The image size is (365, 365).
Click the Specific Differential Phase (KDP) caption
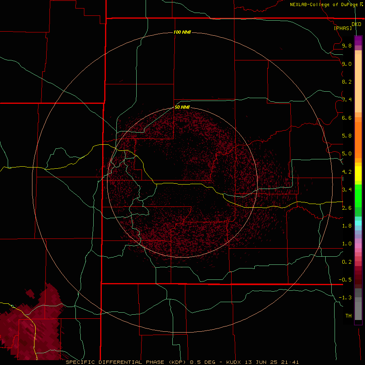click(x=126, y=362)
